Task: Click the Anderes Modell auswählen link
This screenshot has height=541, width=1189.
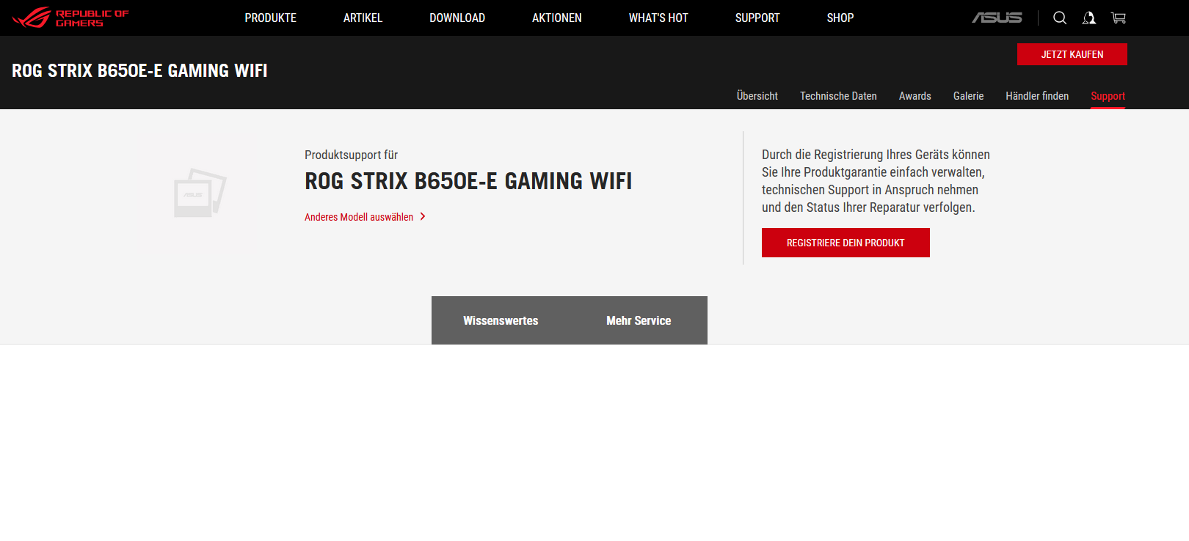Action: (359, 217)
